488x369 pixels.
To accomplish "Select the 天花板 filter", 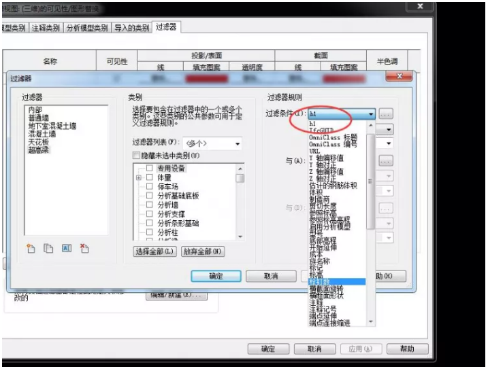I will 39,142.
